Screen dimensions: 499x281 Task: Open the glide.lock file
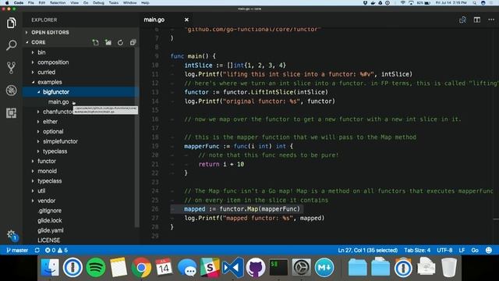click(50, 220)
